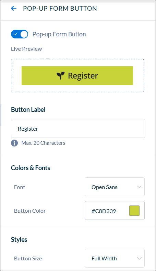Click the Button Size chevron arrow
The image size is (156, 271).
(x=139, y=258)
